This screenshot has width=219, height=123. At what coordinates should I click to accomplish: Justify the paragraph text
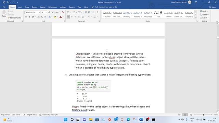[x=79, y=17]
